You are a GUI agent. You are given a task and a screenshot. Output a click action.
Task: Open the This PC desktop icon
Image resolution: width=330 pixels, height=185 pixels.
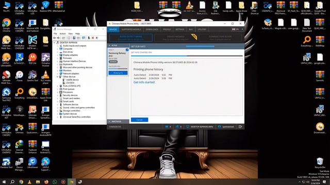[6, 6]
